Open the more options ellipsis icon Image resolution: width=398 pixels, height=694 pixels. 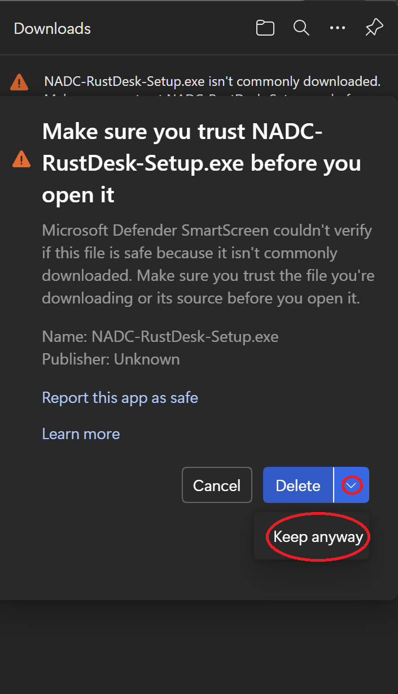pyautogui.click(x=338, y=27)
